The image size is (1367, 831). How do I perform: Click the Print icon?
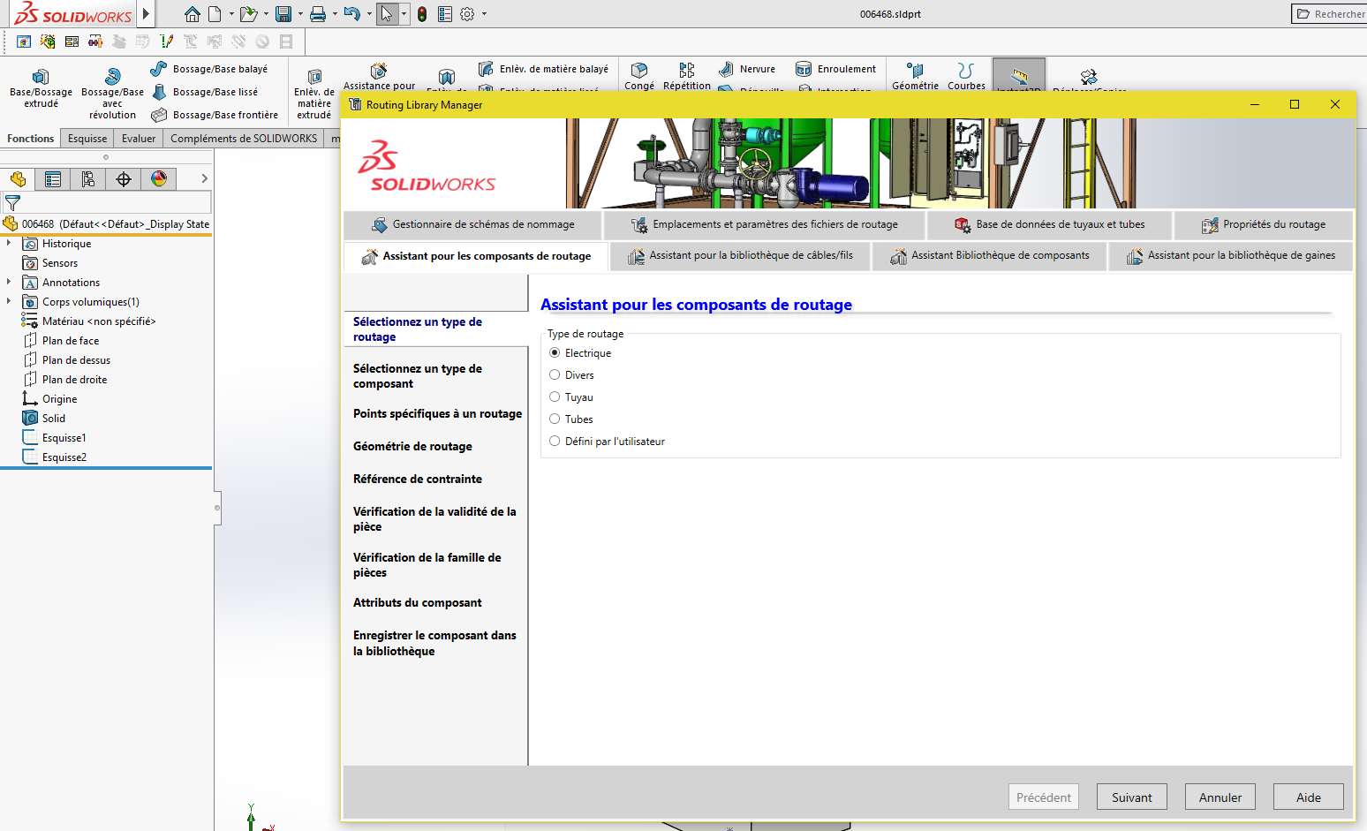click(318, 14)
